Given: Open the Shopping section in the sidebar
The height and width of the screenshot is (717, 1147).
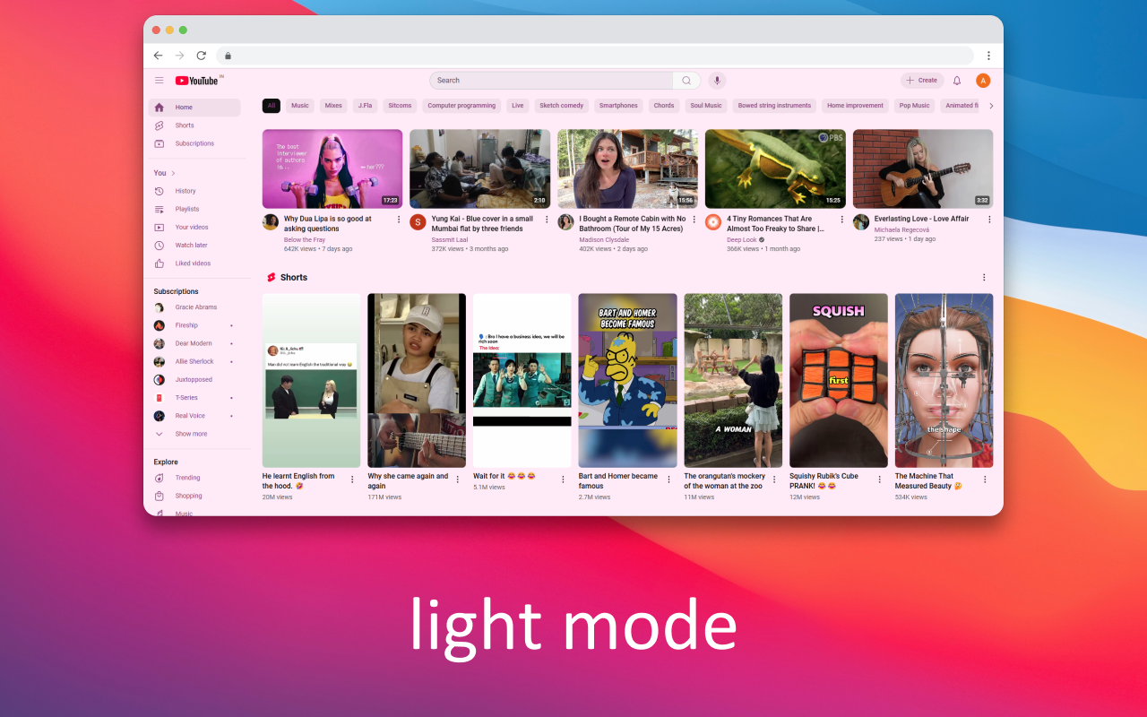Looking at the screenshot, I should [190, 495].
